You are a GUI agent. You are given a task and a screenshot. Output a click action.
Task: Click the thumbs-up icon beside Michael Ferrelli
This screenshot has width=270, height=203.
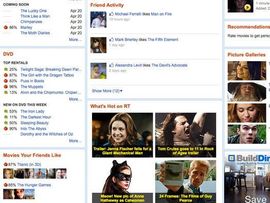(x=112, y=14)
